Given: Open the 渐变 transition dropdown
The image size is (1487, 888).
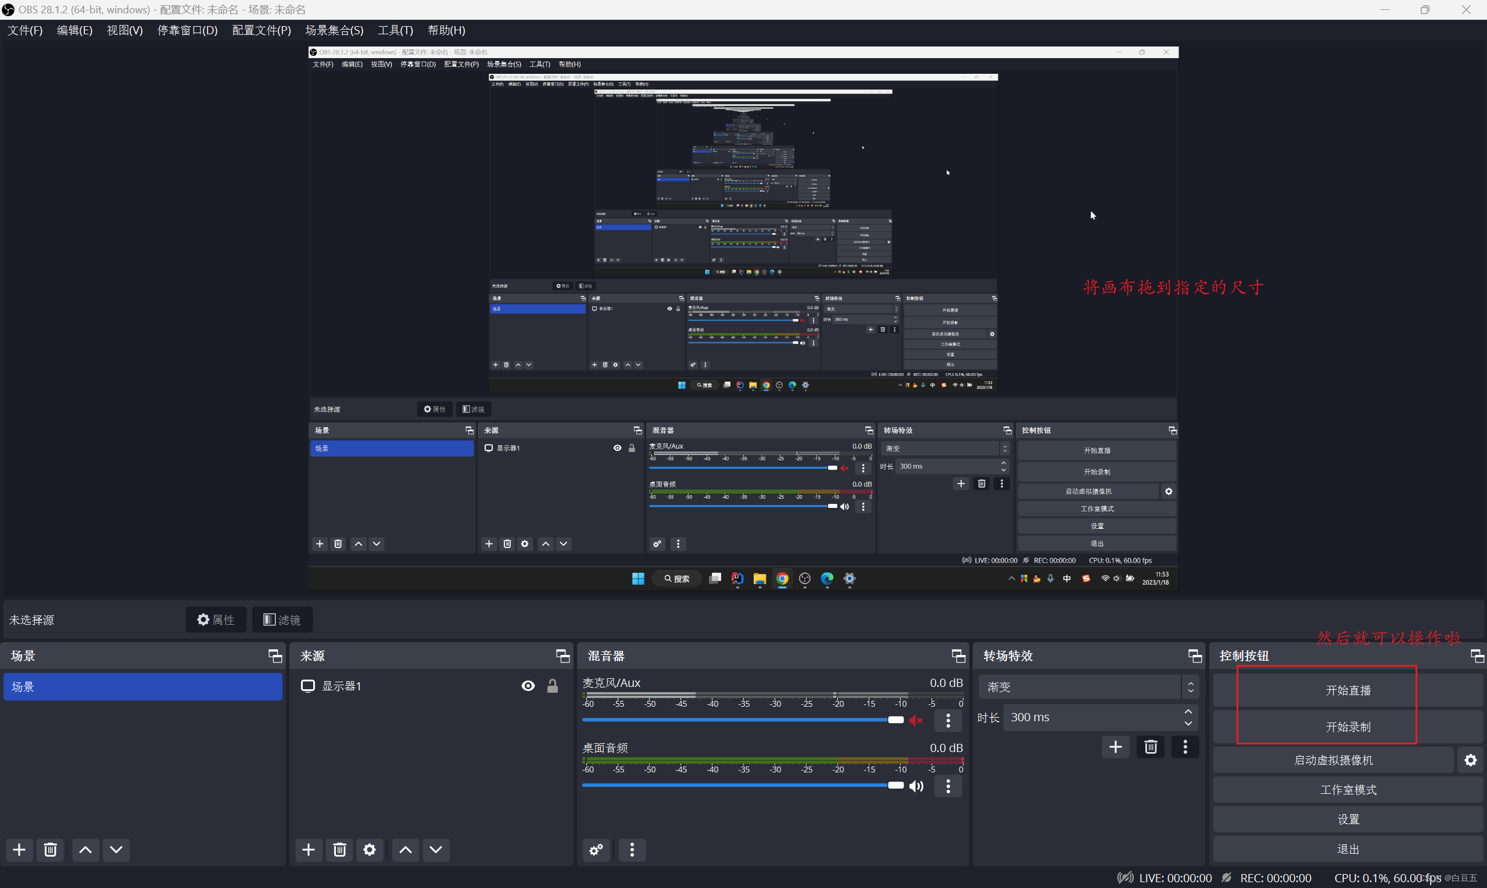Looking at the screenshot, I should (1088, 687).
